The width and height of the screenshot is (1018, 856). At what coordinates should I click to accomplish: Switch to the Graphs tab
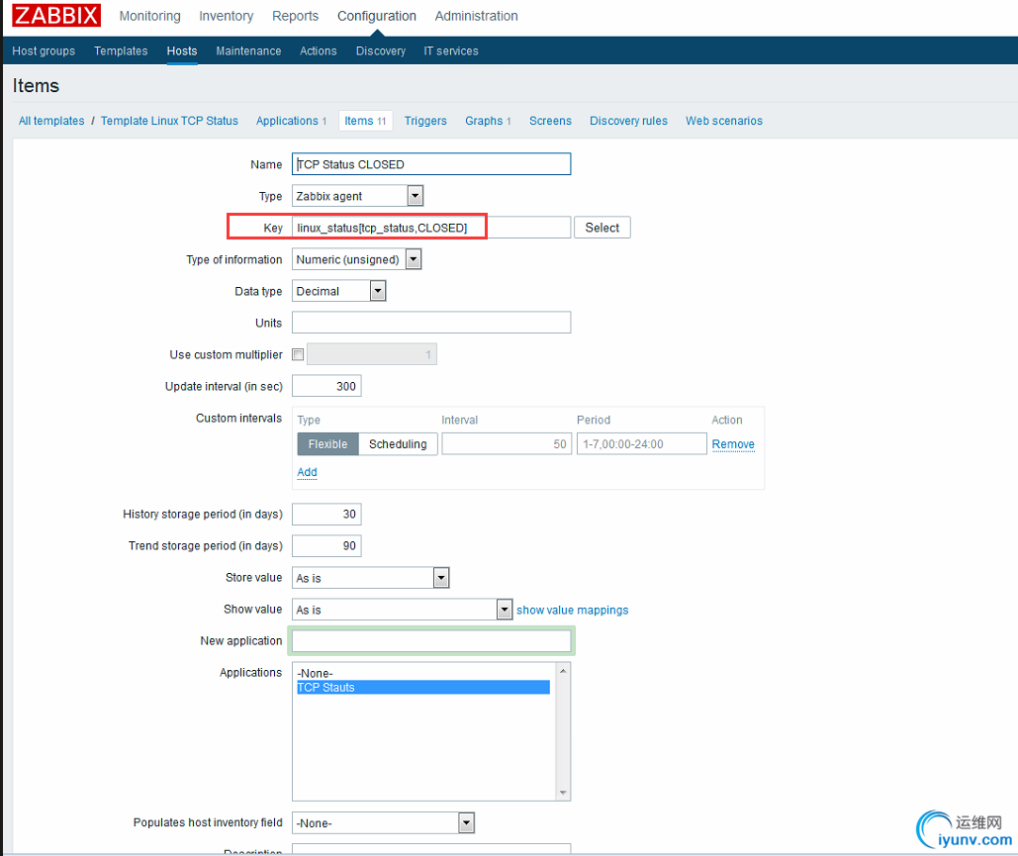click(x=488, y=121)
